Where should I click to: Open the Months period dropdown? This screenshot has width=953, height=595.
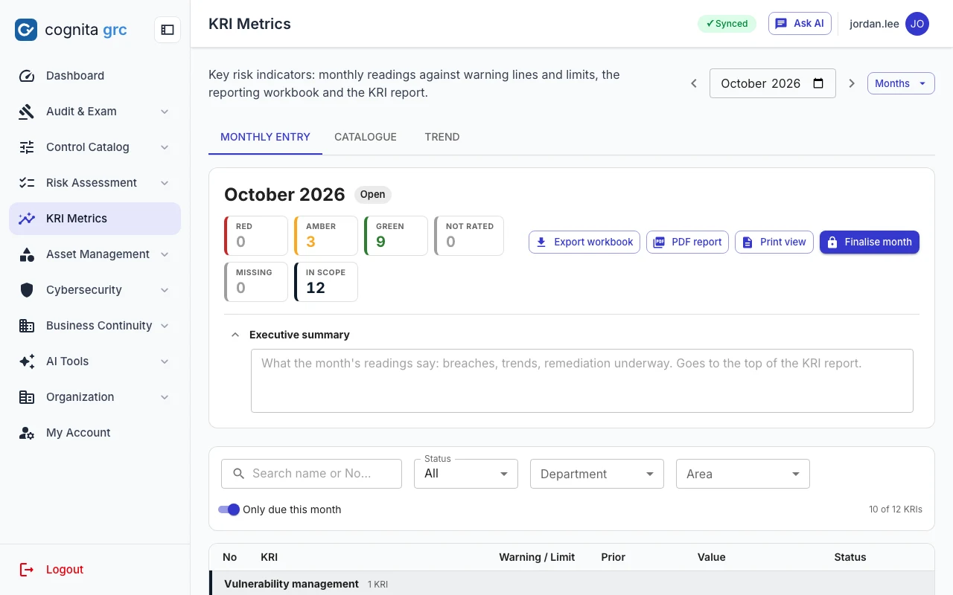pyautogui.click(x=901, y=83)
